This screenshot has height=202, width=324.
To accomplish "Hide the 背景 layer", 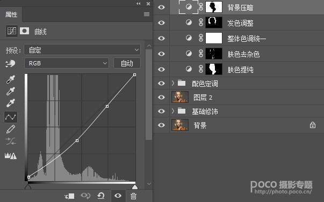I will 161,125.
